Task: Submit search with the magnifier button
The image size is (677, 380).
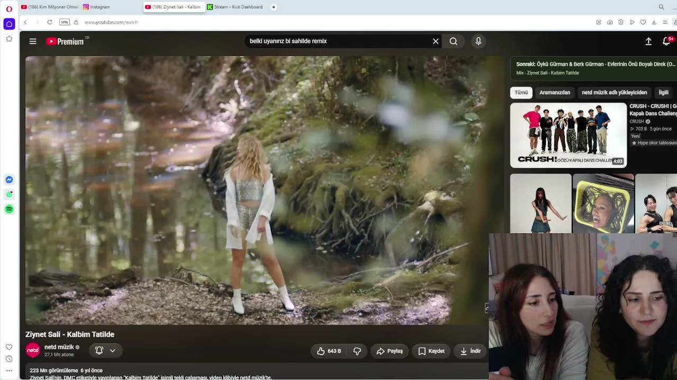Action: (453, 41)
